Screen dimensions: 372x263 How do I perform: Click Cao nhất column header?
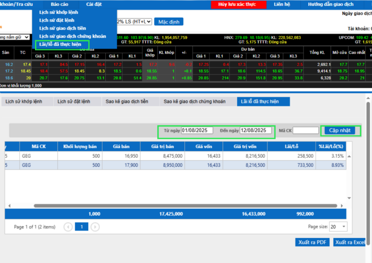click(x=357, y=53)
